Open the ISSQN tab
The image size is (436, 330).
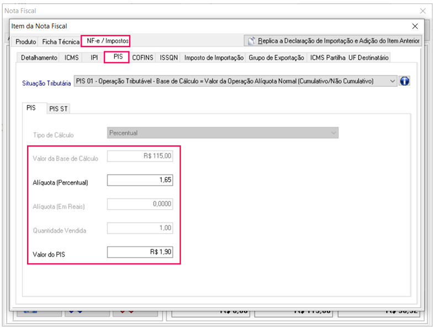click(169, 57)
